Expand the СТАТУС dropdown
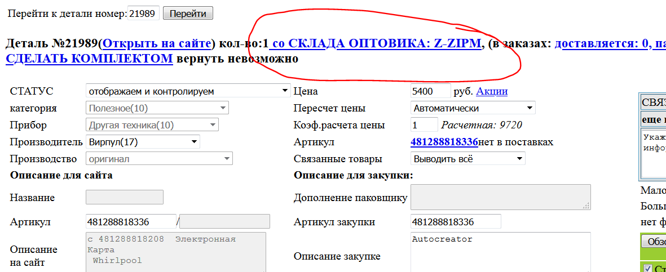Viewport: 666px width, 272px height. pyautogui.click(x=188, y=91)
